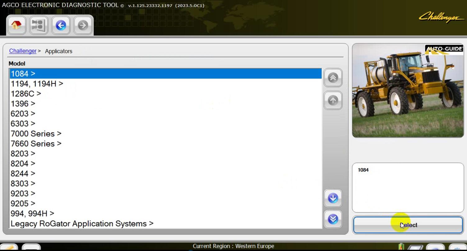
Task: Click the Challenger brand logo
Action: (x=441, y=17)
